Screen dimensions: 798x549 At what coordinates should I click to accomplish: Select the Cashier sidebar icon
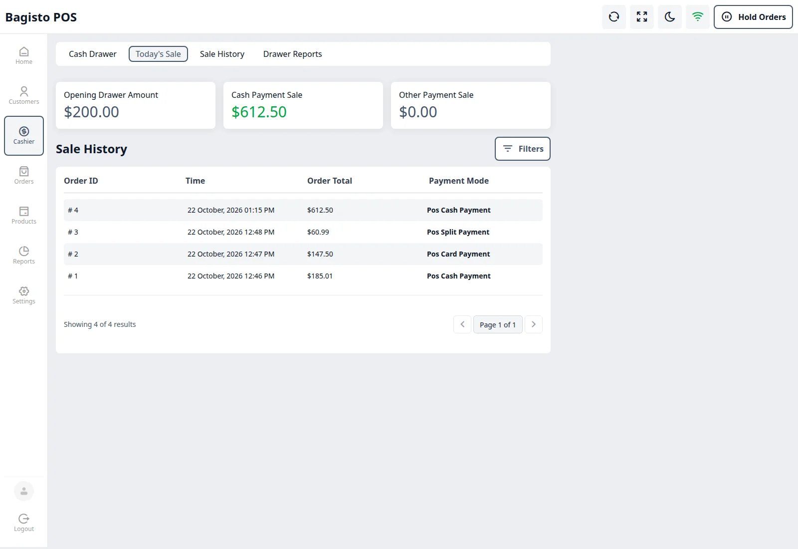(24, 136)
